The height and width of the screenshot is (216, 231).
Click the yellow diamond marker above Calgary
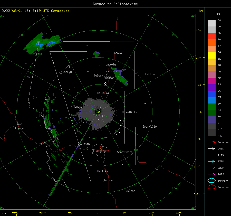[x=101, y=148]
